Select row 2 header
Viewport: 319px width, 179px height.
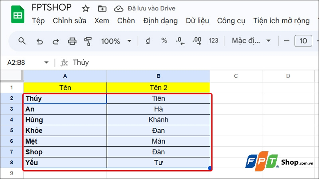click(x=12, y=98)
